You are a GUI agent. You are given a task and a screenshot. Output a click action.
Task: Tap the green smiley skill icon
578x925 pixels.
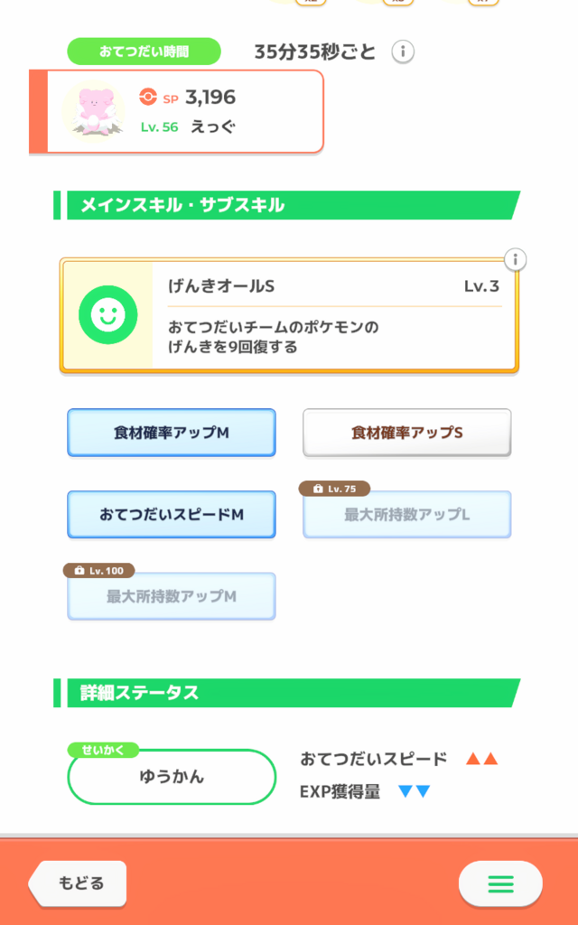point(107,314)
